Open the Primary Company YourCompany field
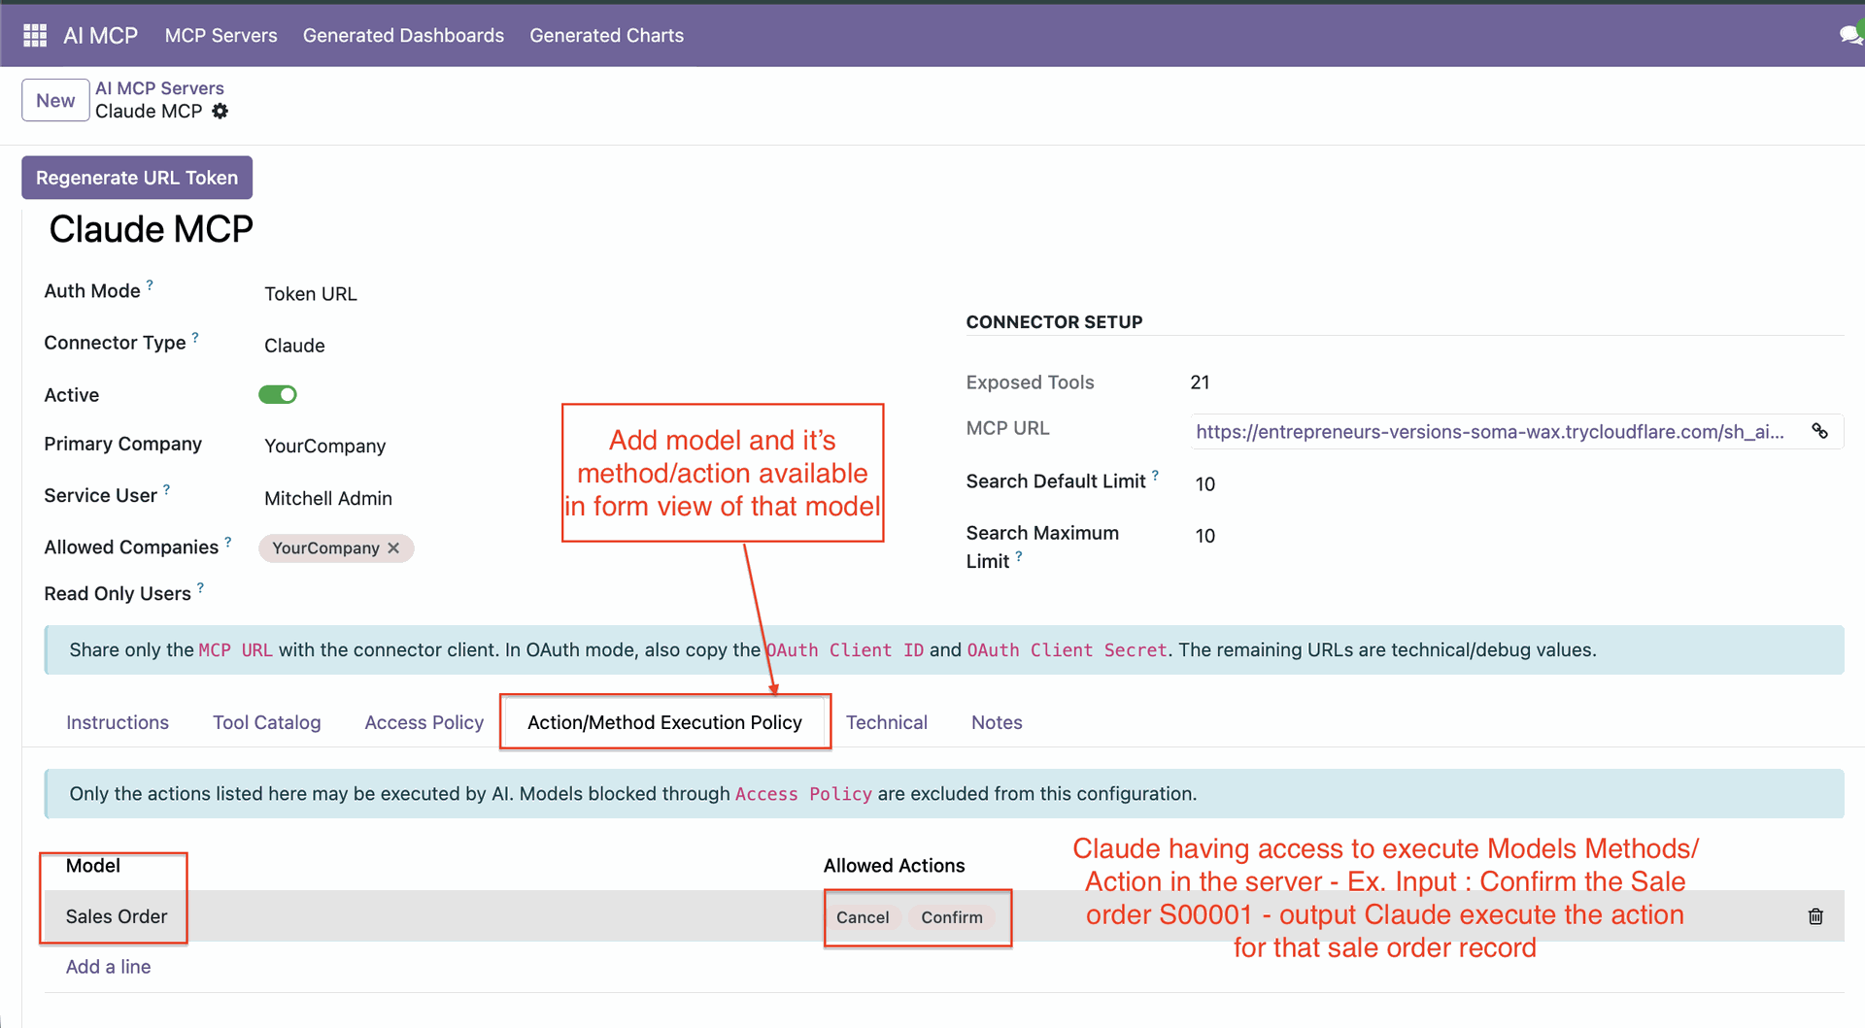The height and width of the screenshot is (1028, 1865). (325, 447)
